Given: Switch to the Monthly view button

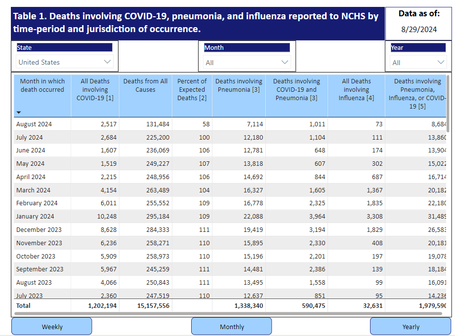Looking at the screenshot, I should (232, 327).
